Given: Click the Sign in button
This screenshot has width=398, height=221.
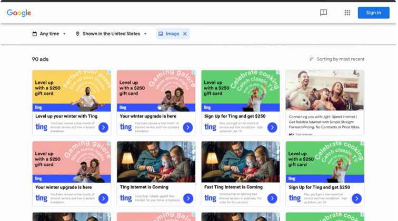Looking at the screenshot, I should tap(373, 13).
